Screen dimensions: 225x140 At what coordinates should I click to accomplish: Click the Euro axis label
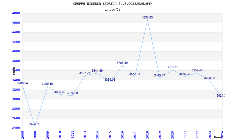14,71
